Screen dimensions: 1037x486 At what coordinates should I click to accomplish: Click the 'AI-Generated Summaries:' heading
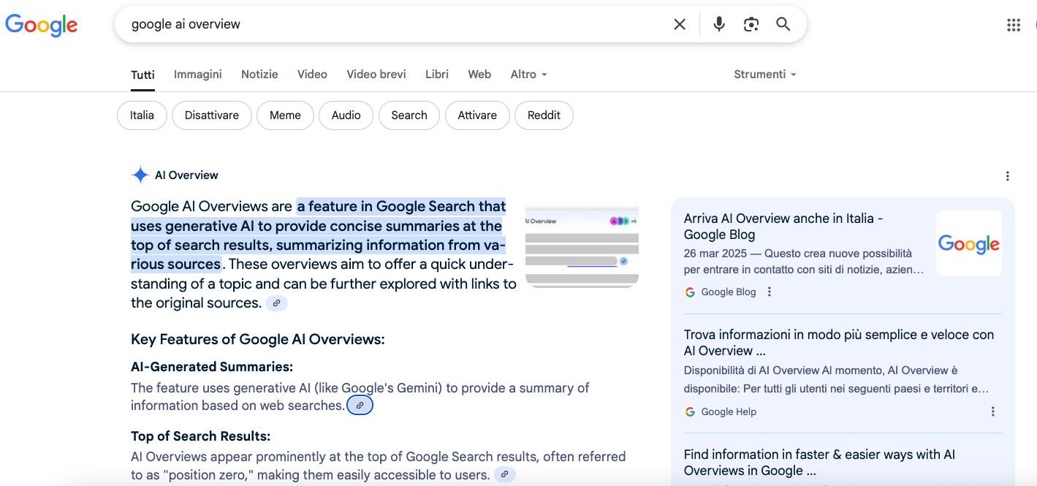pyautogui.click(x=212, y=367)
